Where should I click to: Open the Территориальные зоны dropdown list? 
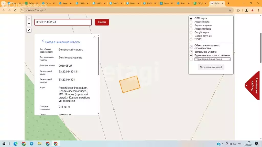tap(229, 59)
